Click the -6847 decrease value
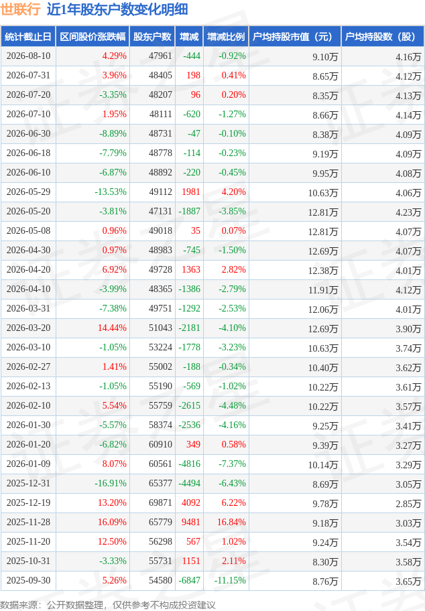 click(x=190, y=580)
